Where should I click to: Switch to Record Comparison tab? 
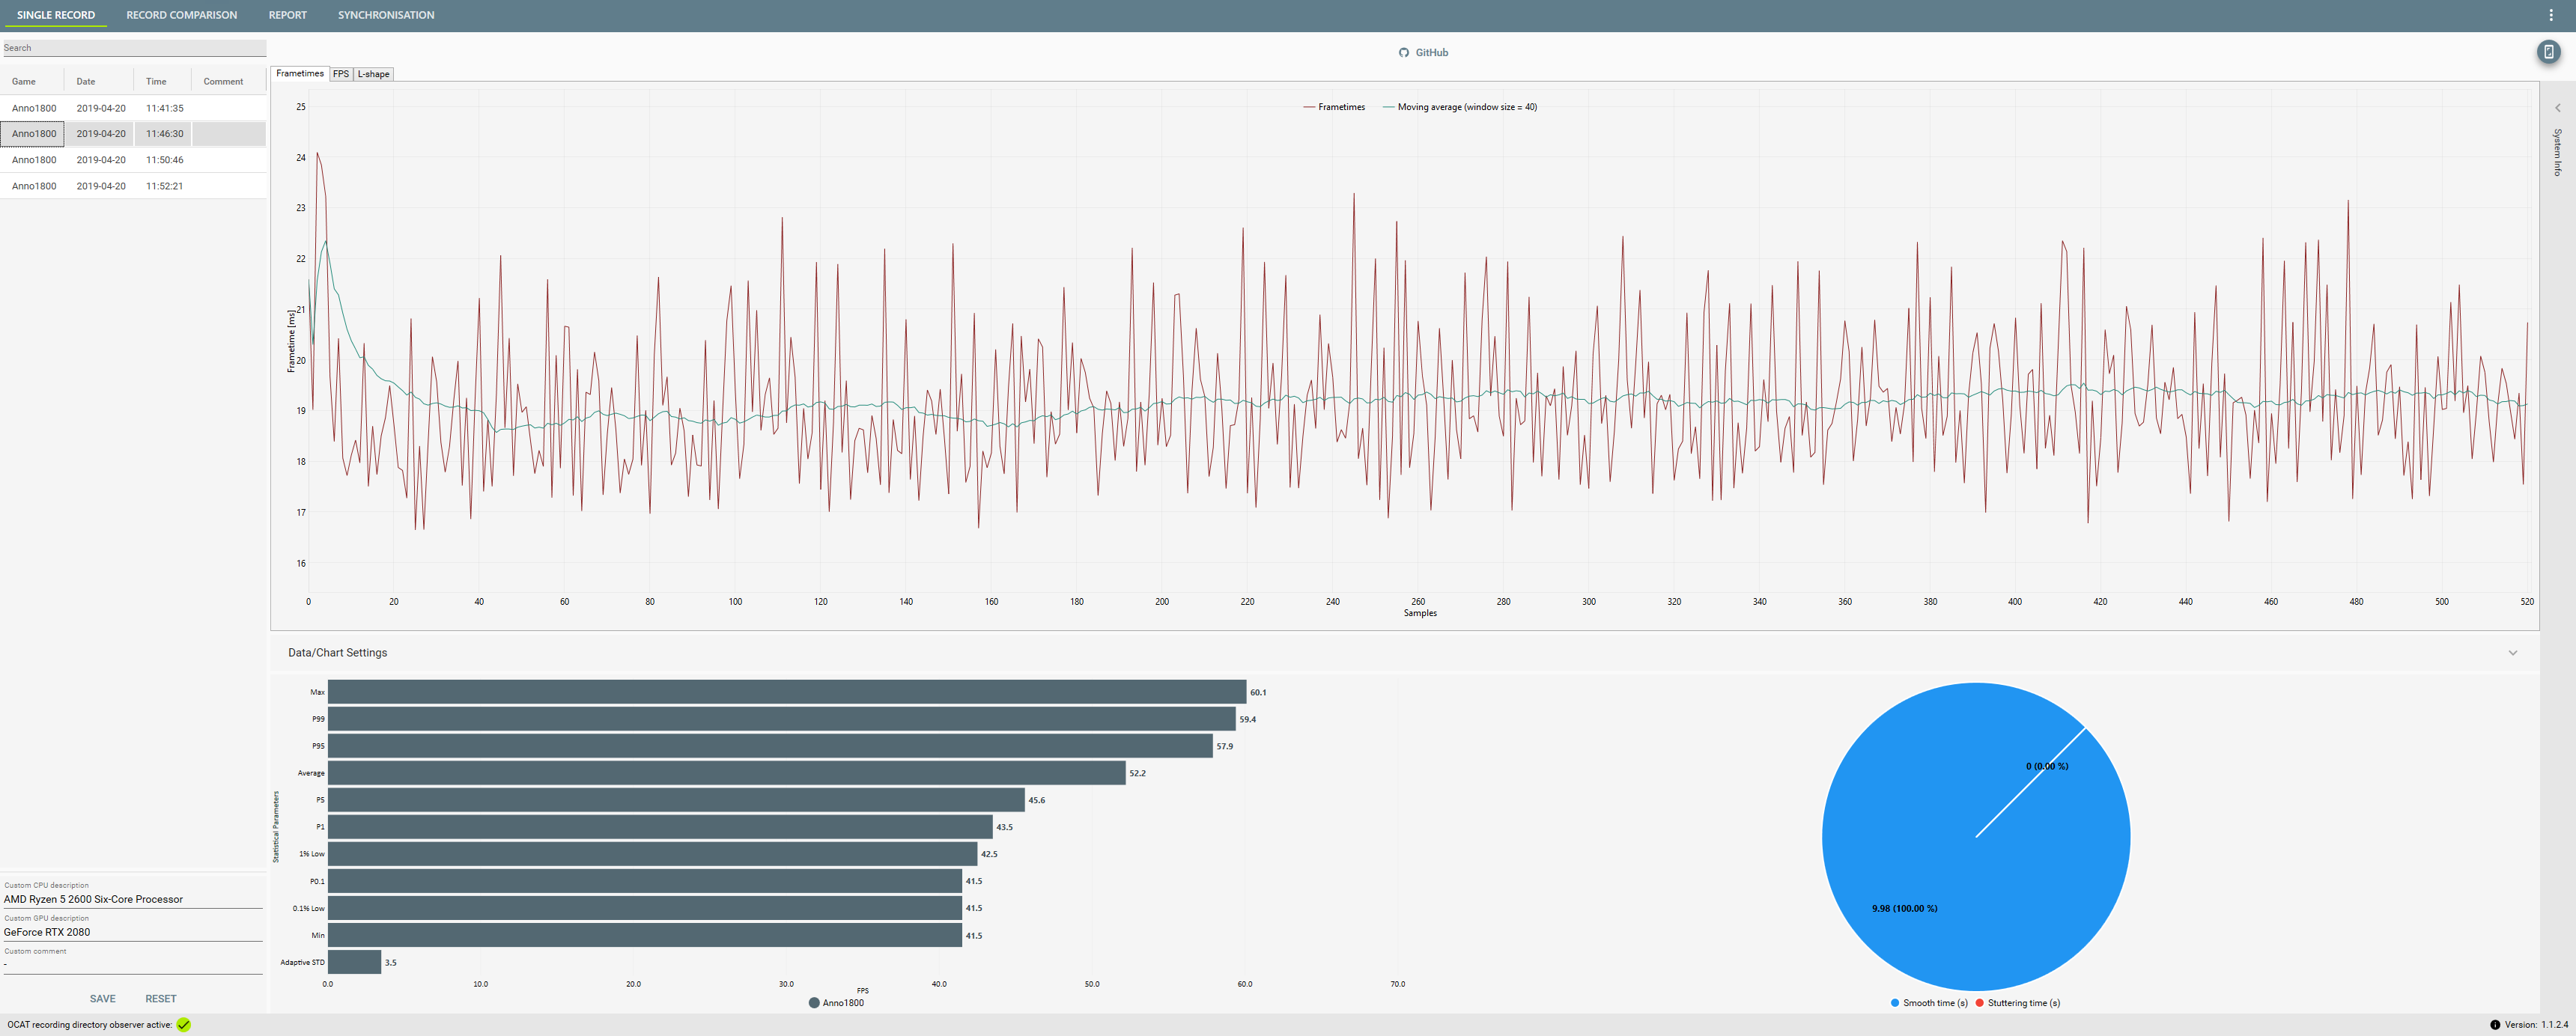tap(181, 15)
